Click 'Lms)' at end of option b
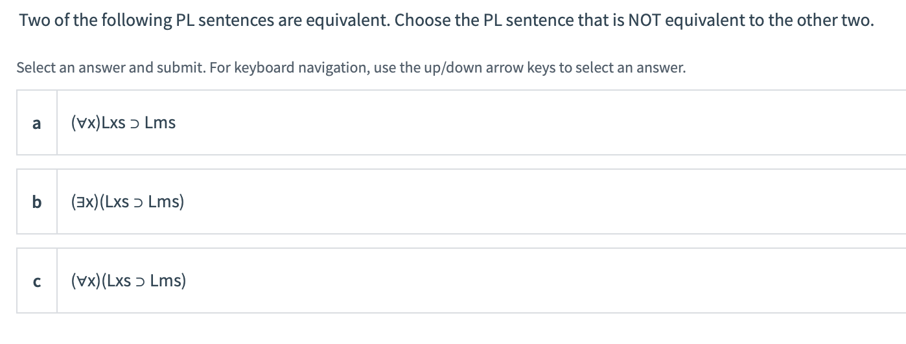 pos(166,202)
